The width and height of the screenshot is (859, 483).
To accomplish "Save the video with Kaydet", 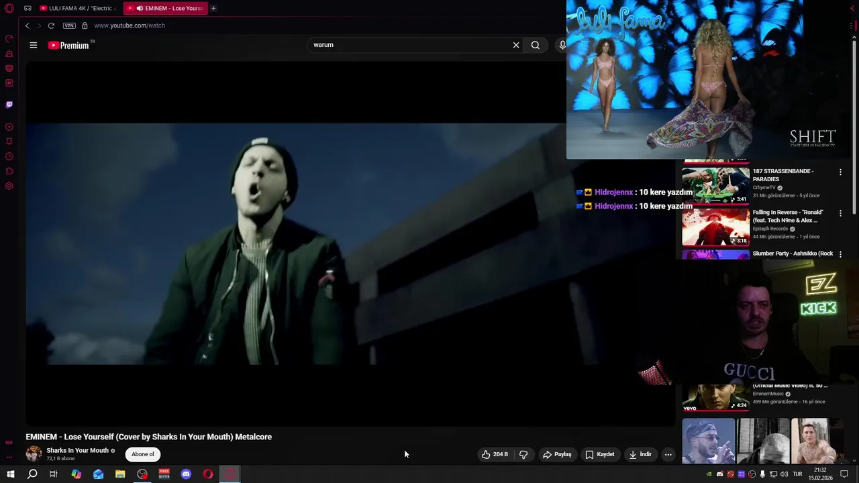I will pyautogui.click(x=600, y=454).
